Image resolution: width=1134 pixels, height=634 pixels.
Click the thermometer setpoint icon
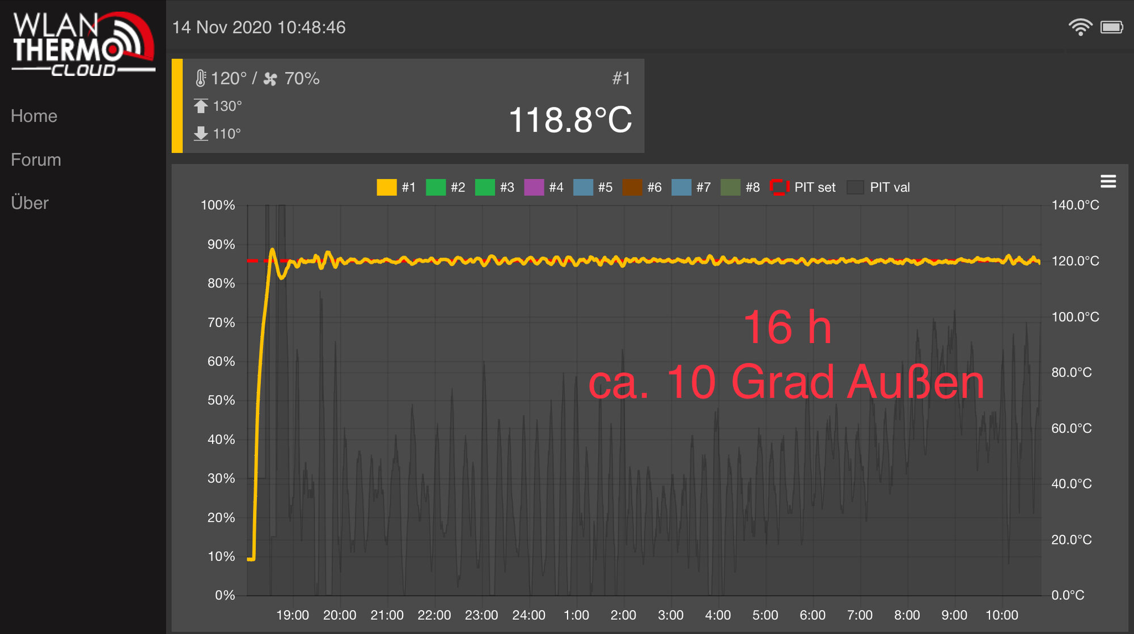200,78
